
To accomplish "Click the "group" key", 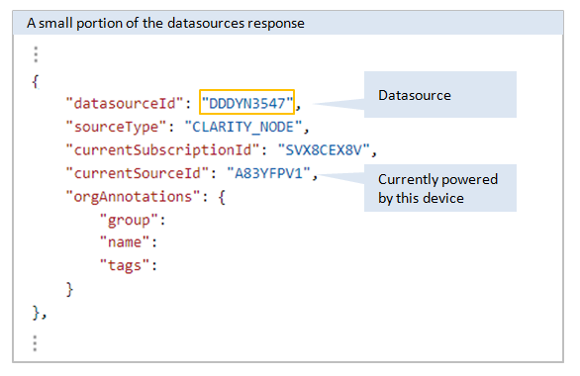I will tap(129, 220).
